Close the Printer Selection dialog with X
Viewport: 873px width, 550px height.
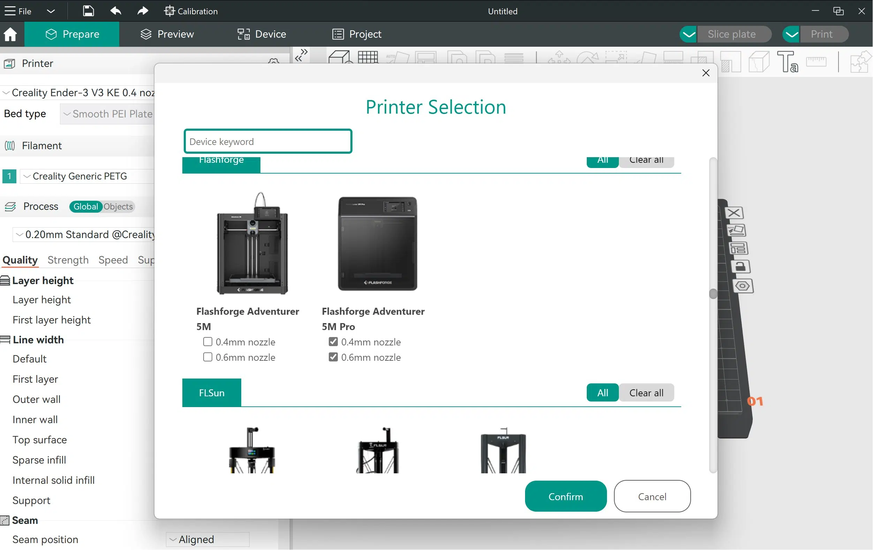pyautogui.click(x=706, y=73)
